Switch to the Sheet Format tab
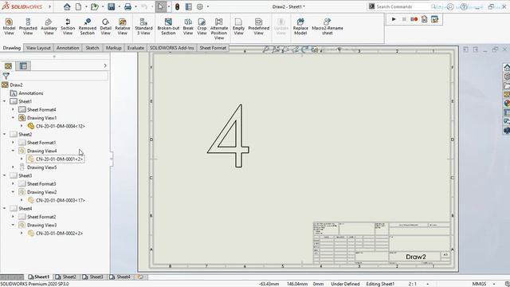 pyautogui.click(x=213, y=48)
